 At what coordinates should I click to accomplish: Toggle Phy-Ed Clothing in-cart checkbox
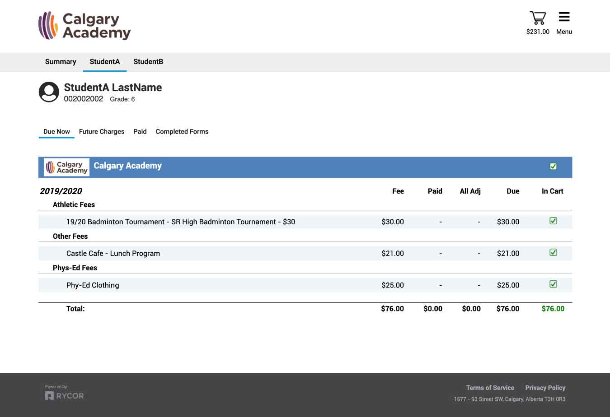[553, 284]
